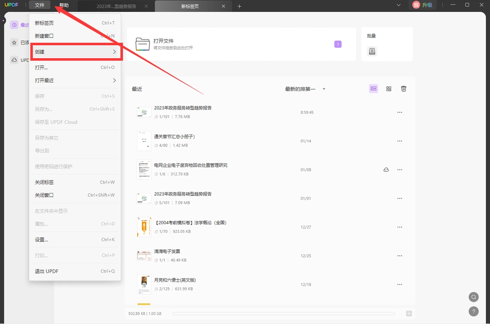Select 设置... from the file menu
Viewport: 490px width, 324px height.
(x=75, y=240)
